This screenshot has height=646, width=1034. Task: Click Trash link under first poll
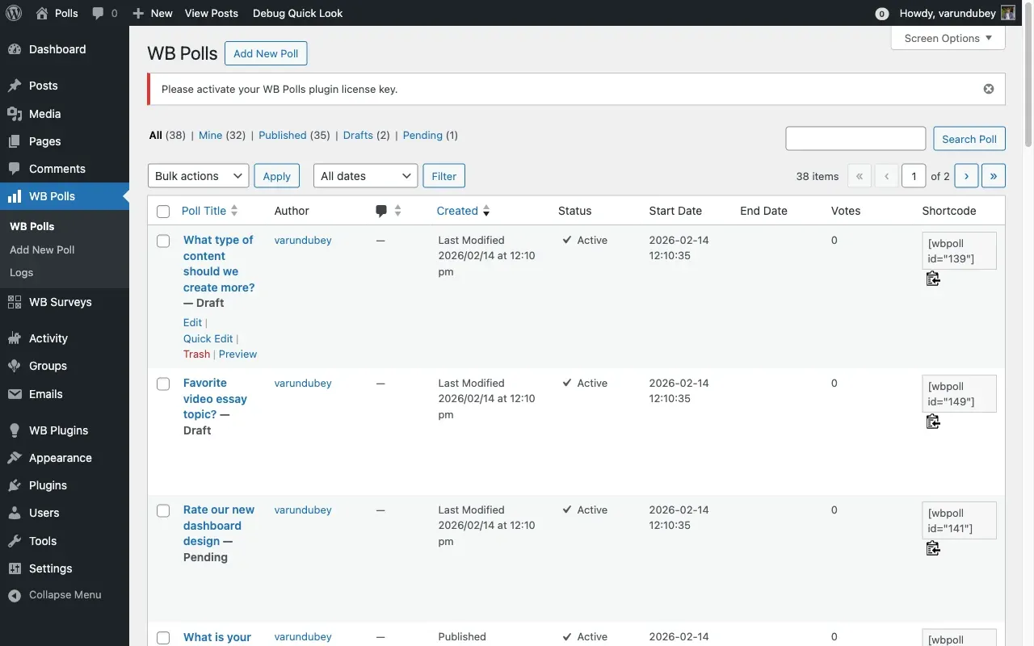click(196, 354)
